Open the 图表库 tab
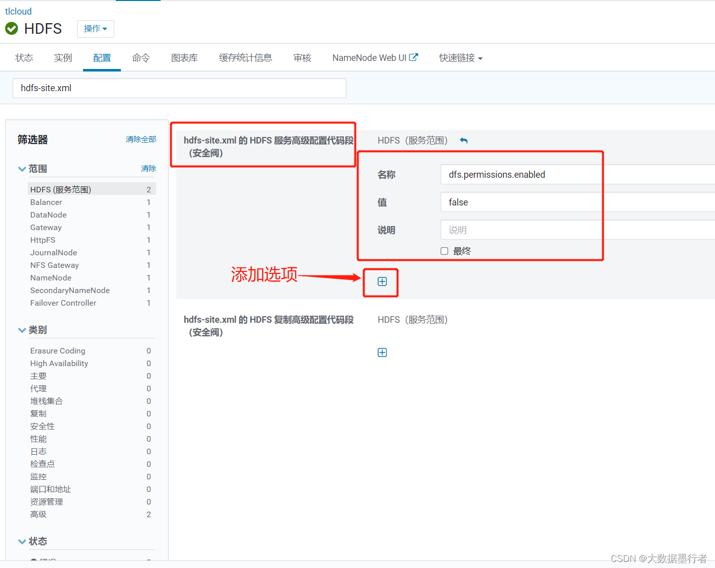The width and height of the screenshot is (715, 568). click(184, 57)
